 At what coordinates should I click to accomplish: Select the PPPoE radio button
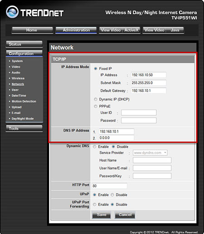[x=96, y=106]
